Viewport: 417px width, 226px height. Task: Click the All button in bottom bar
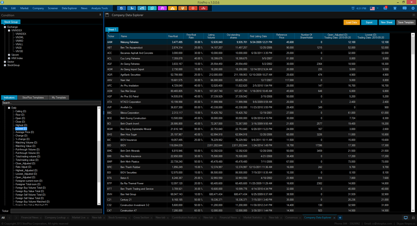[3, 218]
